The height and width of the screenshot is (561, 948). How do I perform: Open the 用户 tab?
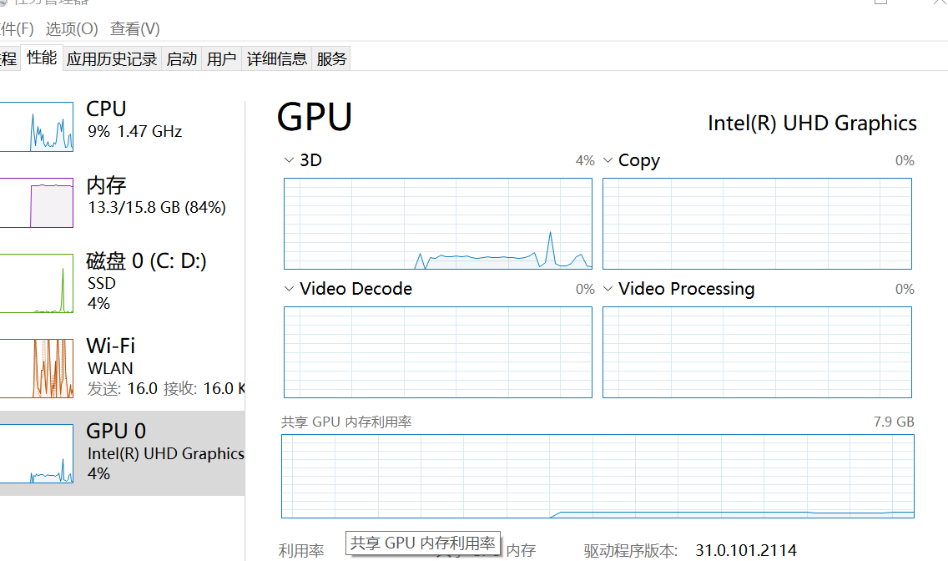point(221,58)
